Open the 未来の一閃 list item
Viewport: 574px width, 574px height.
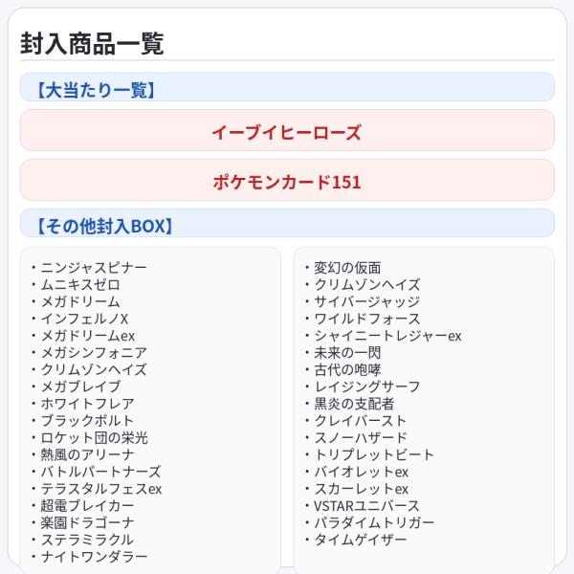pos(347,353)
